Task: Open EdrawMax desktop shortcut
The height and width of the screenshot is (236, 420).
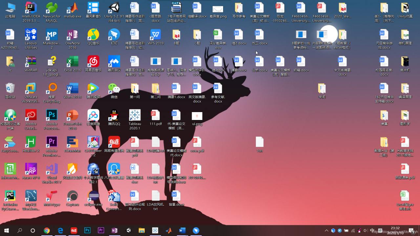Action: pyautogui.click(x=73, y=145)
